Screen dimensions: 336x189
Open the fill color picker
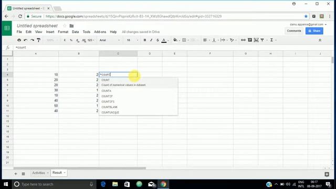[175, 40]
